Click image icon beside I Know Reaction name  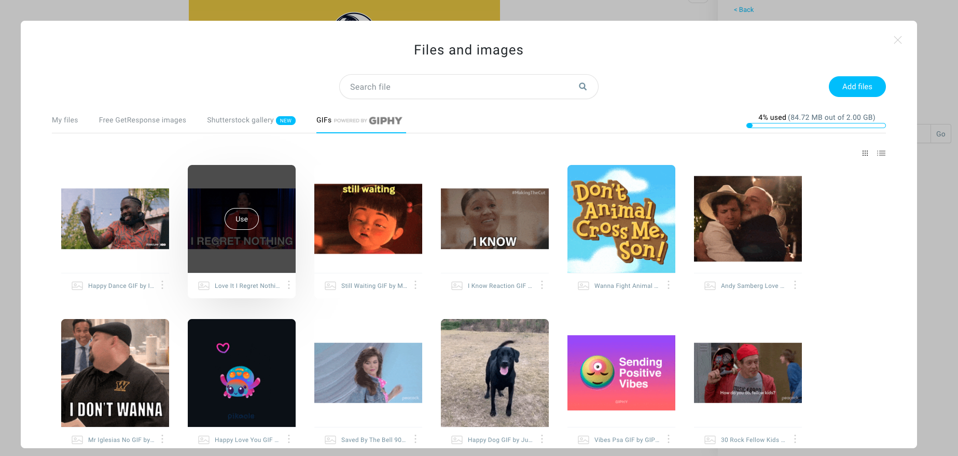click(457, 286)
